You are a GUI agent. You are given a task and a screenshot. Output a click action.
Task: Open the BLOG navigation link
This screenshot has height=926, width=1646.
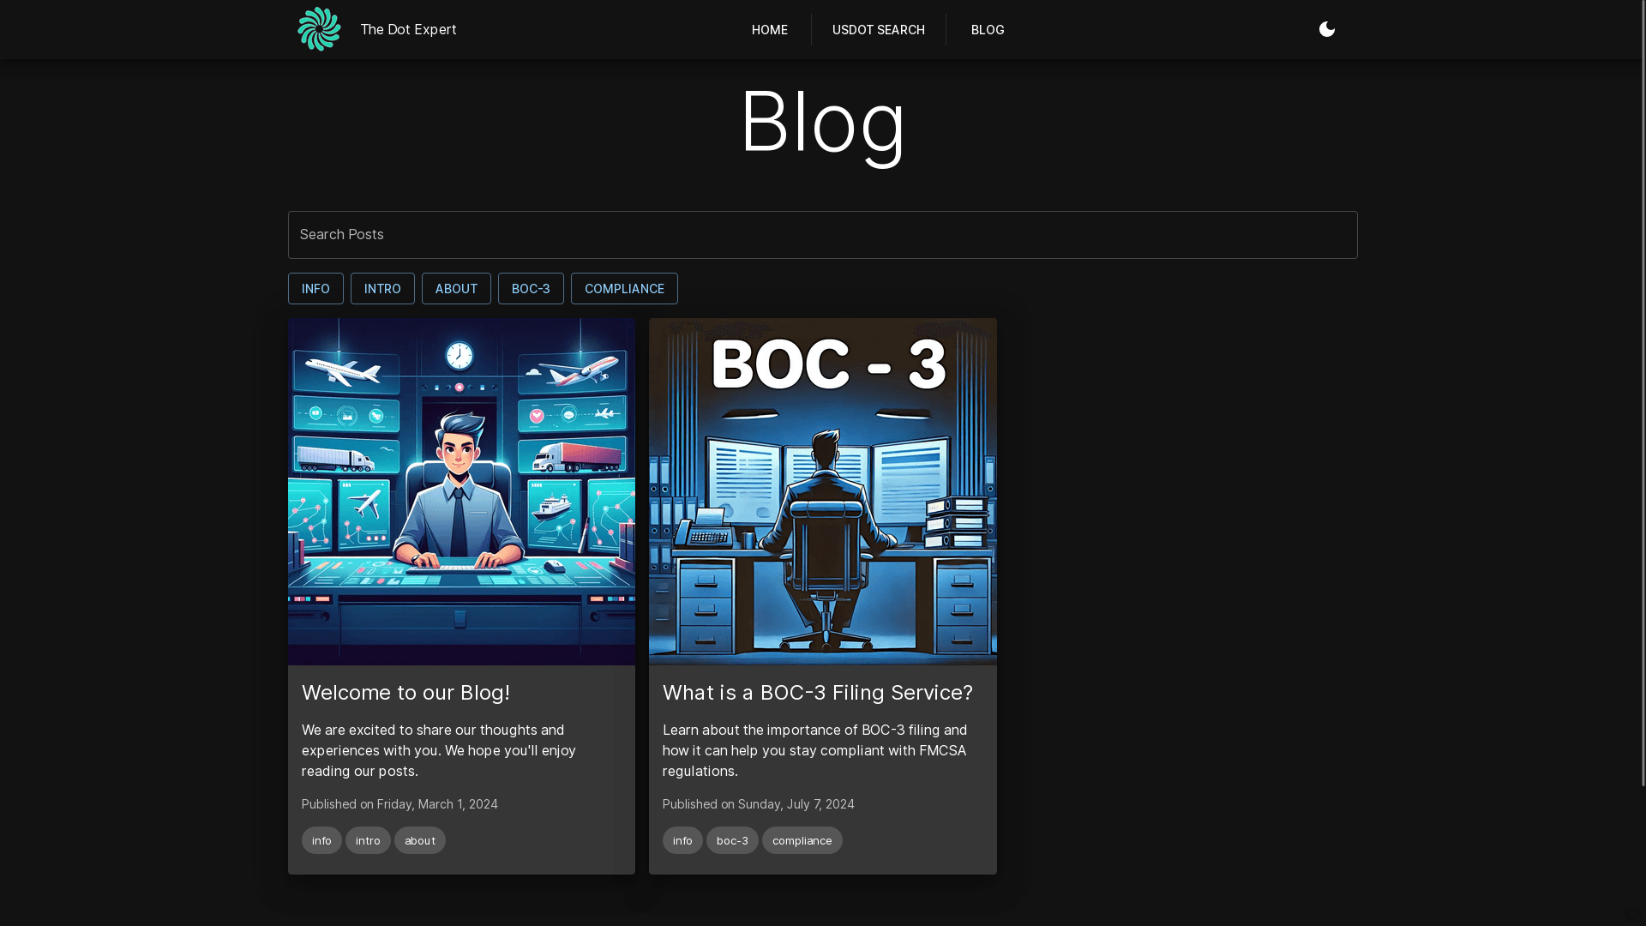(x=987, y=30)
